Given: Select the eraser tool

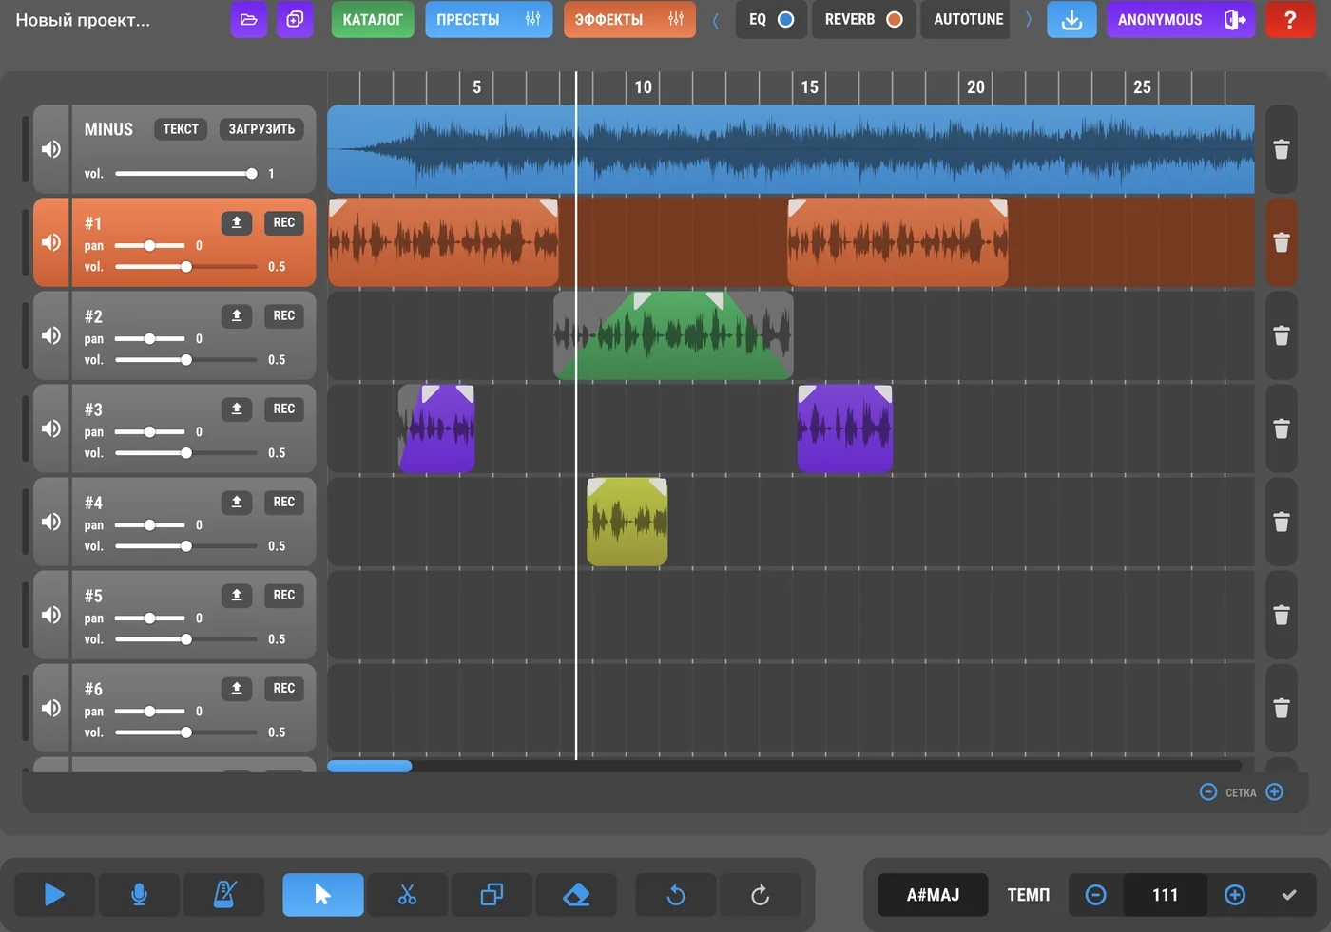Looking at the screenshot, I should point(576,895).
